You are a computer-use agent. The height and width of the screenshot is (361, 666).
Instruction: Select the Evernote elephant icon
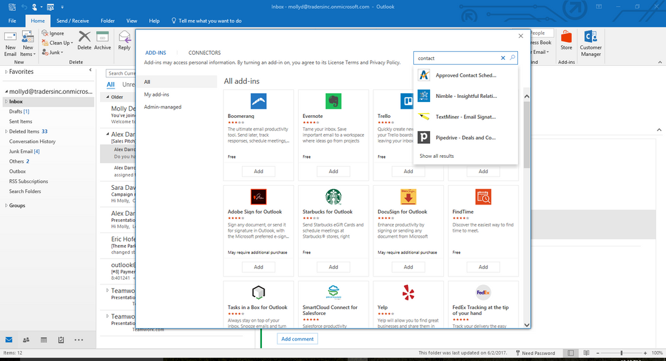[x=333, y=101]
